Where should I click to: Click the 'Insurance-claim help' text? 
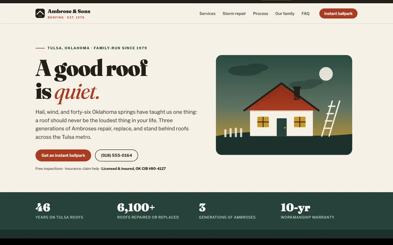pyautogui.click(x=82, y=169)
